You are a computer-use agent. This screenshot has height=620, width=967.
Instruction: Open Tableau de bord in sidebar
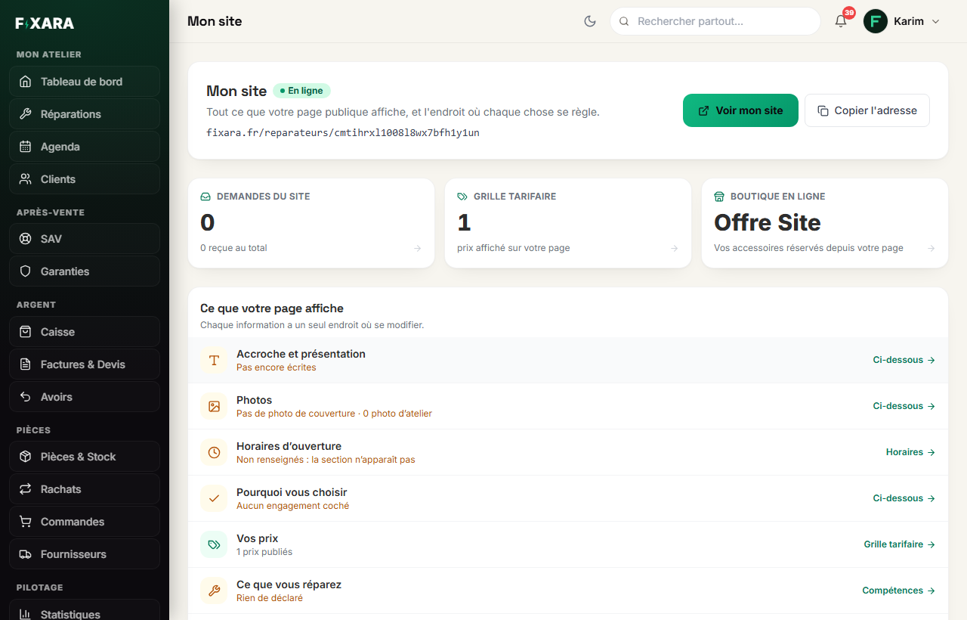(x=85, y=82)
